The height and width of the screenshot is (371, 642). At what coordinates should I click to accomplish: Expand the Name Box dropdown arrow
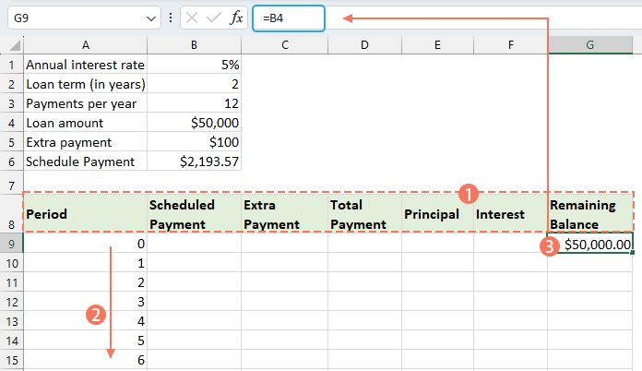tap(151, 18)
